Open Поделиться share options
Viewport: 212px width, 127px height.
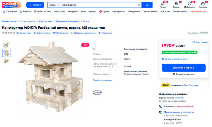point(105,33)
